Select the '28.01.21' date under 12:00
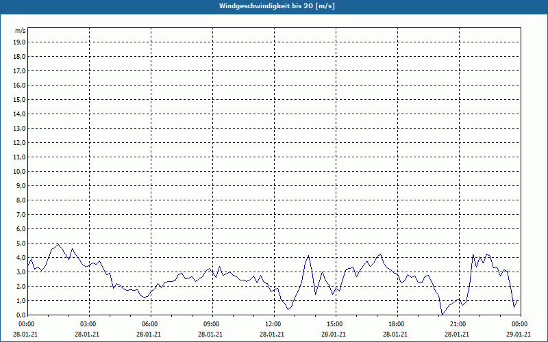 point(271,334)
